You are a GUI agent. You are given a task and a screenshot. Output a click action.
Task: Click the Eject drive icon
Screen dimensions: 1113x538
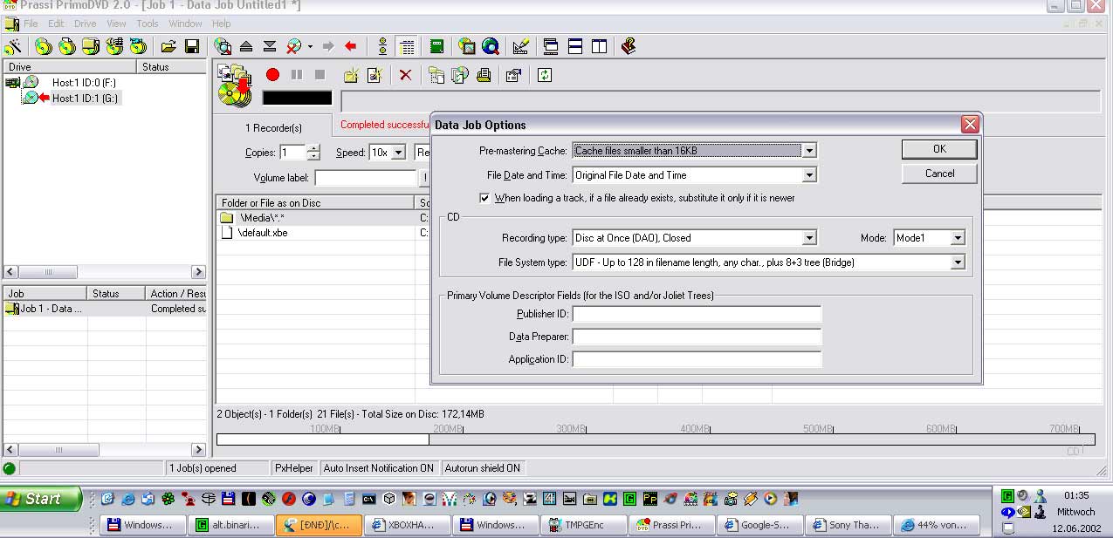pos(246,46)
